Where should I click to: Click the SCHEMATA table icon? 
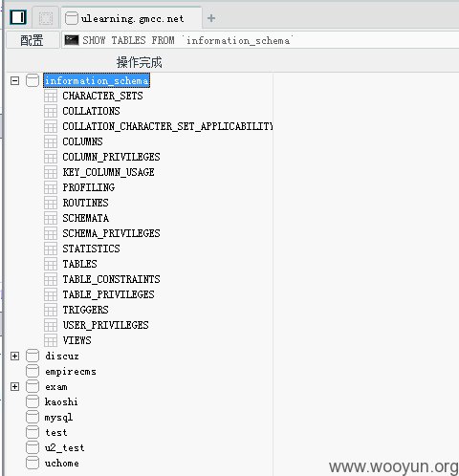click(x=51, y=218)
